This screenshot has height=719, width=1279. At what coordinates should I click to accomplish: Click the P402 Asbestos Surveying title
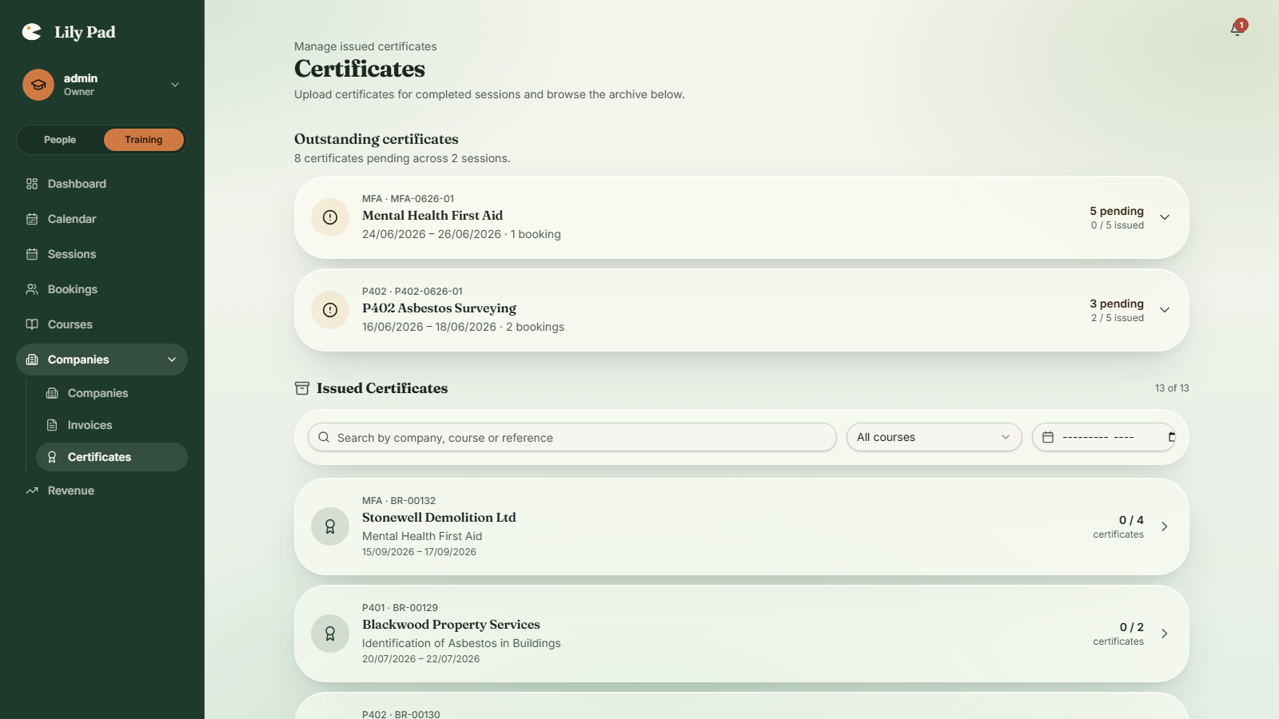pos(439,308)
